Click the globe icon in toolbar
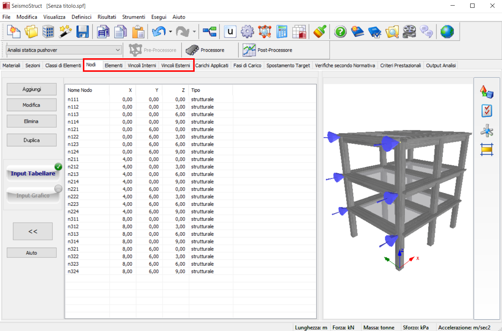This screenshot has height=331, width=502. 447,32
